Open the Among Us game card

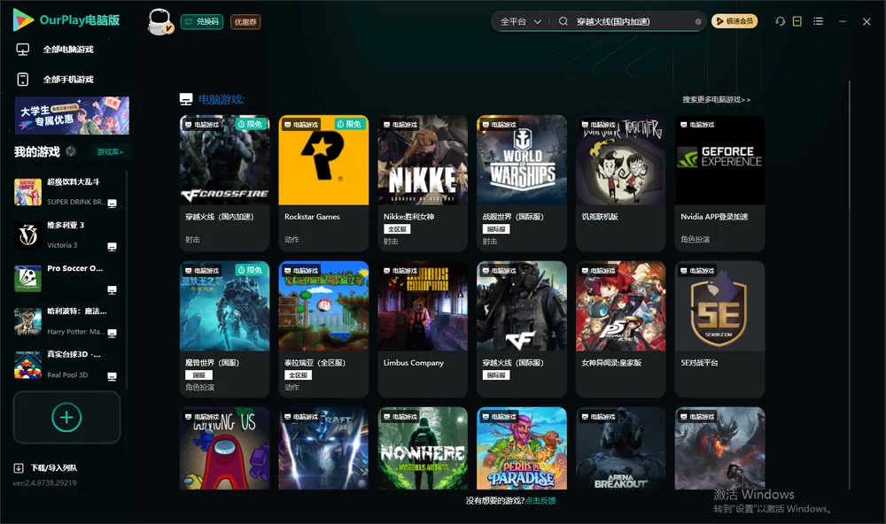pos(224,449)
